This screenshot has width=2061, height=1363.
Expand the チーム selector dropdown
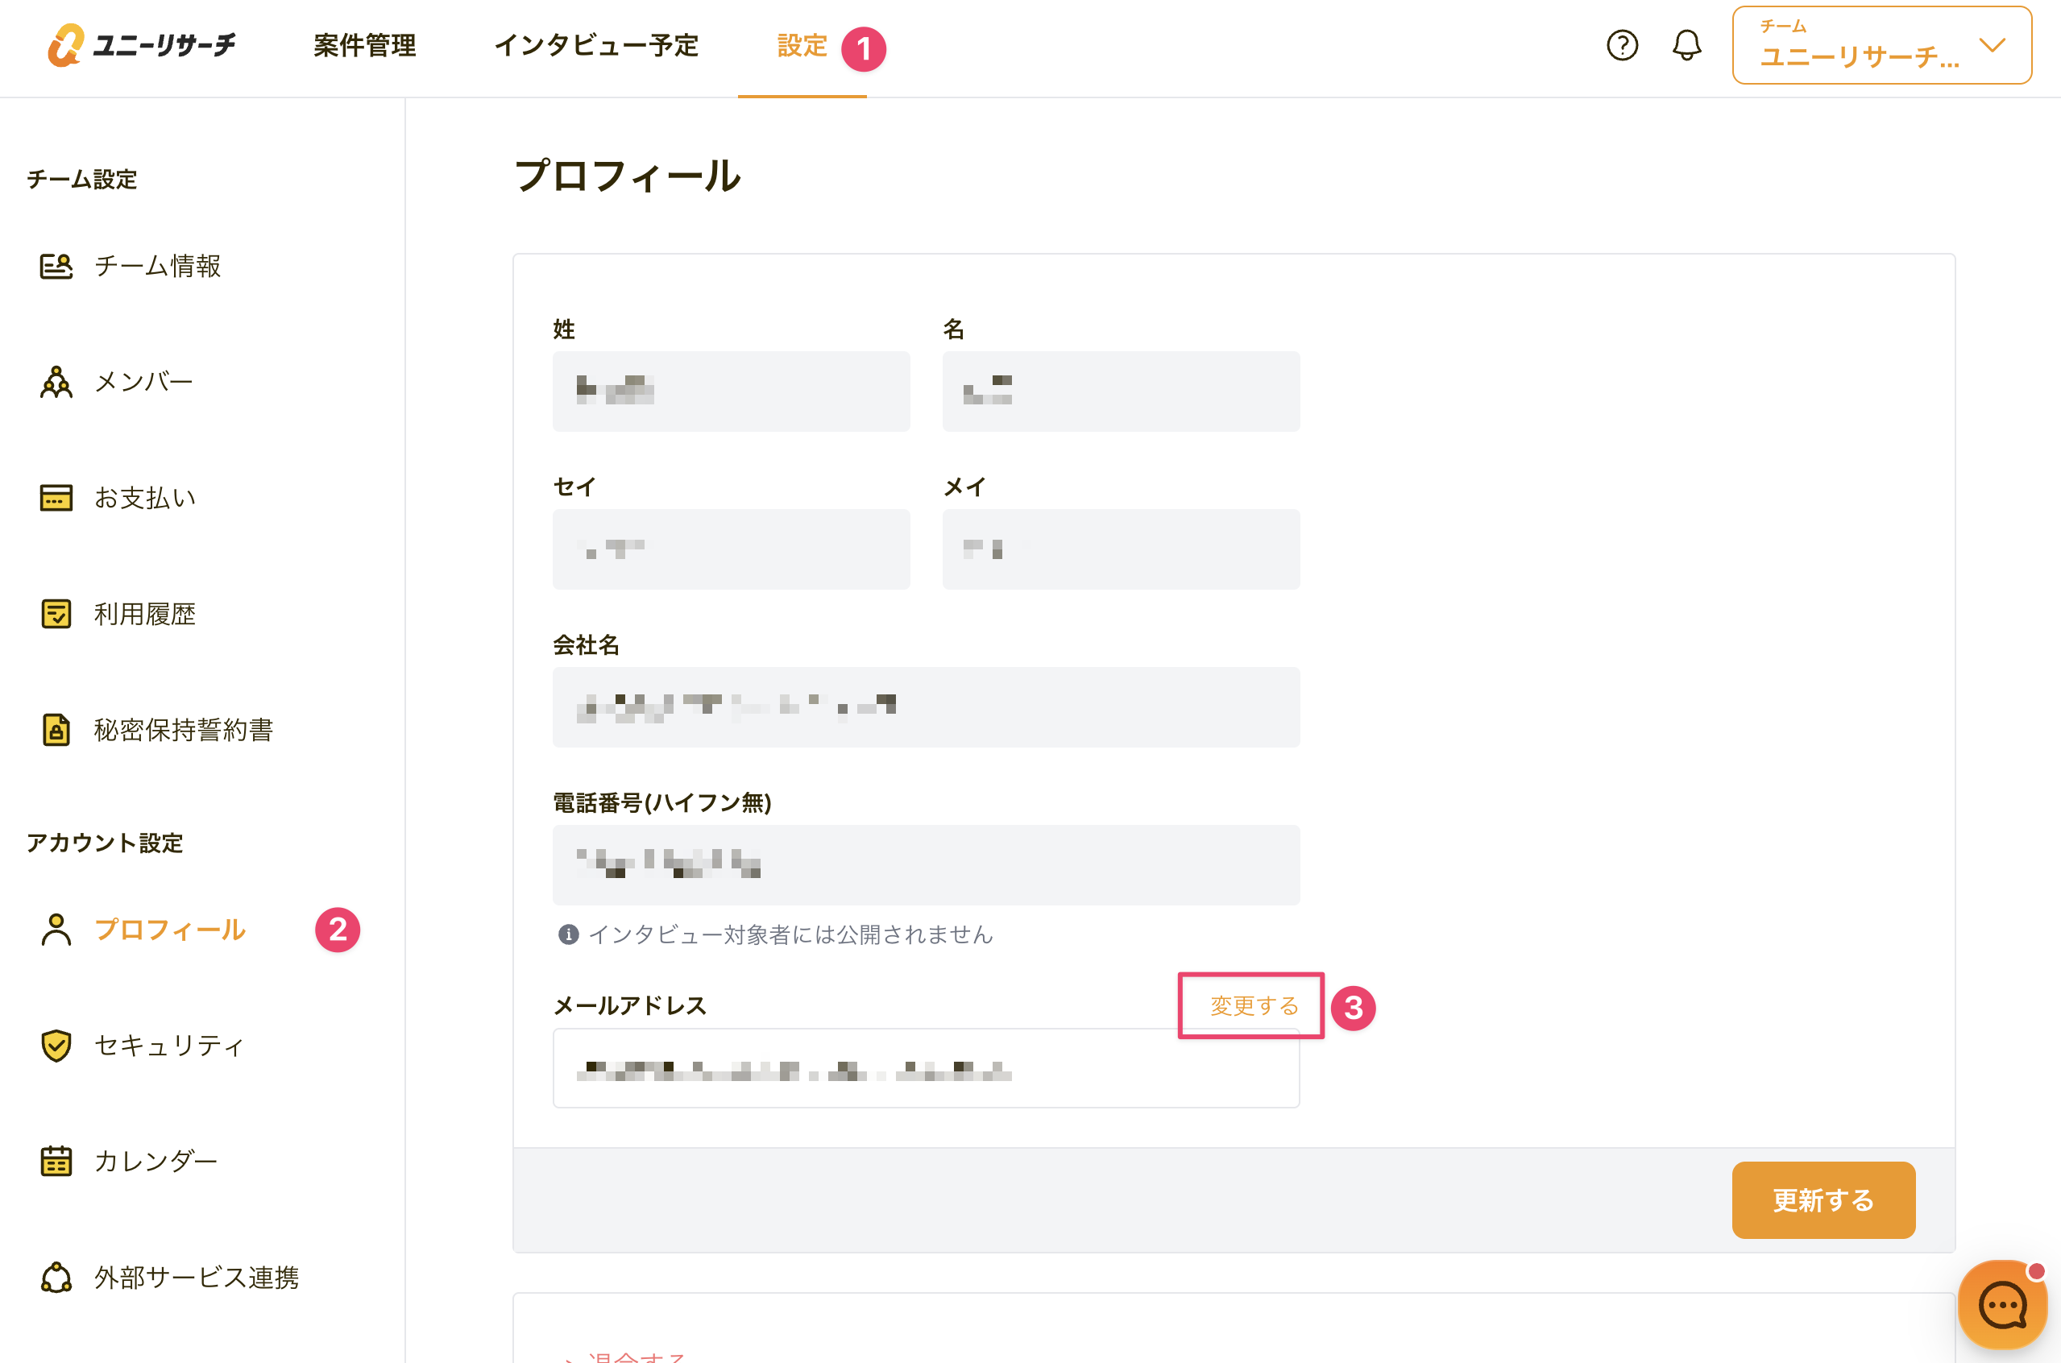[1881, 45]
